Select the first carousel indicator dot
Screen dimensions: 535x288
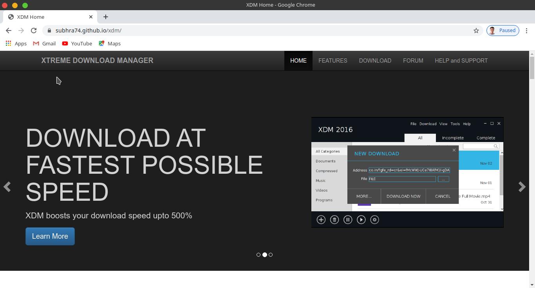click(x=258, y=255)
